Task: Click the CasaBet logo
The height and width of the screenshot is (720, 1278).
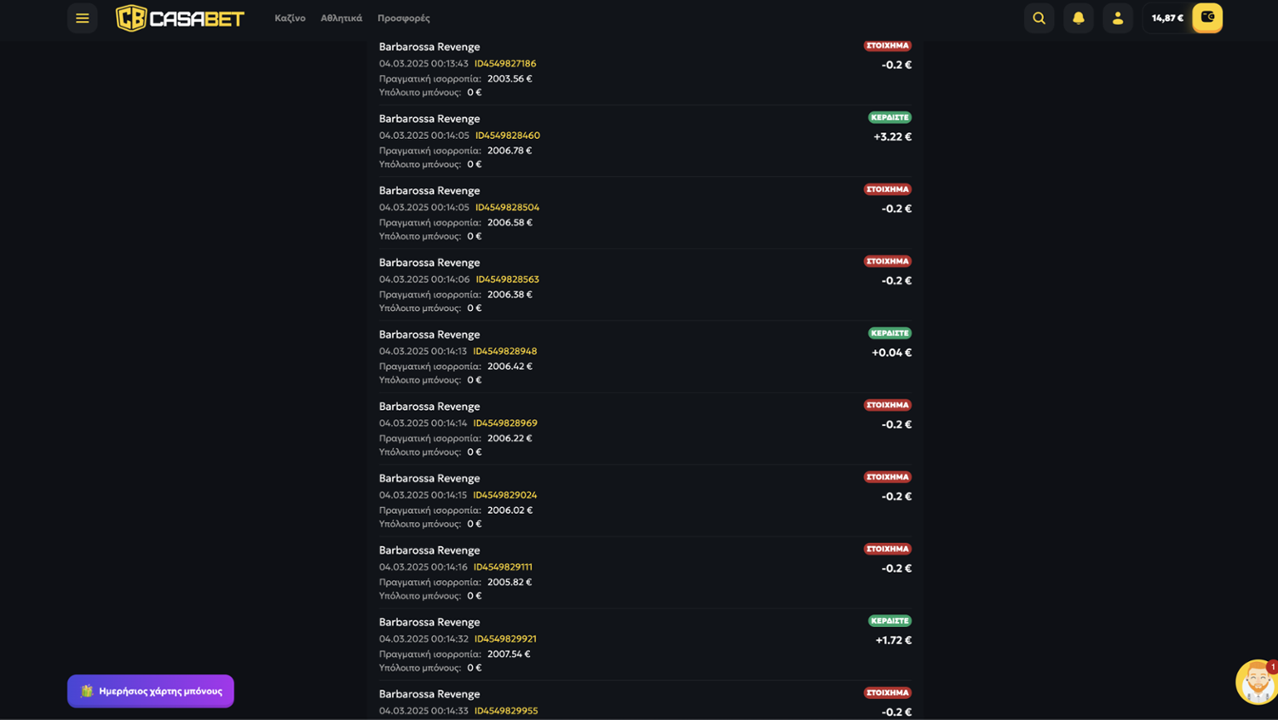Action: pyautogui.click(x=180, y=18)
